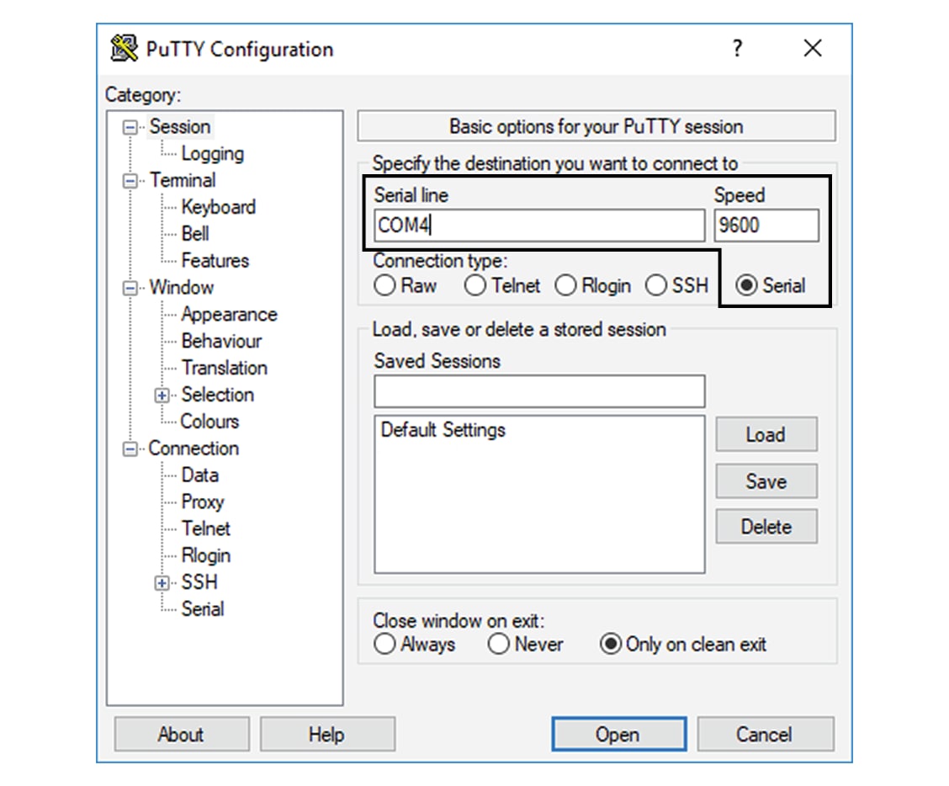Choose Always for close window on exit
949x786 pixels.
coord(385,644)
